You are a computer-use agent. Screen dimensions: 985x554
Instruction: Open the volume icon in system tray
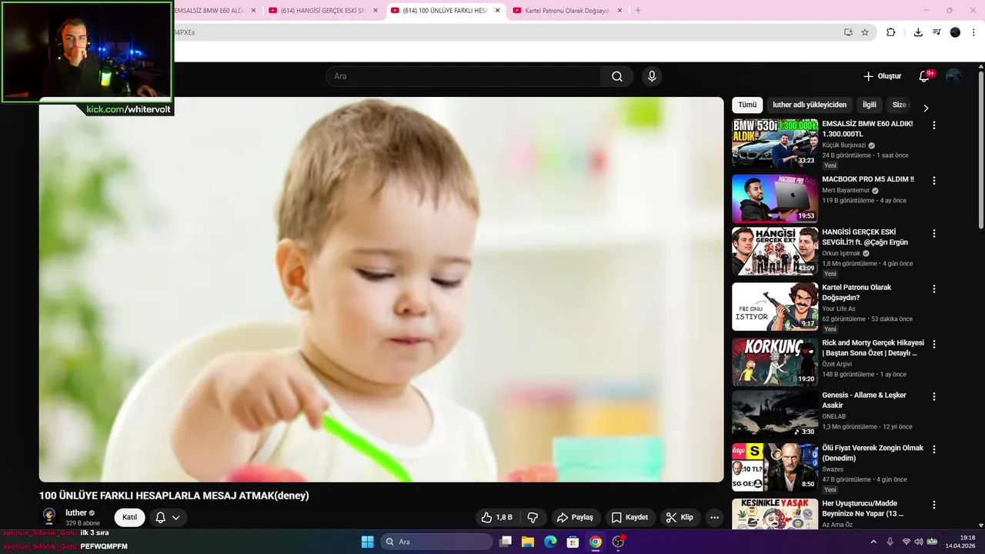[x=918, y=542]
